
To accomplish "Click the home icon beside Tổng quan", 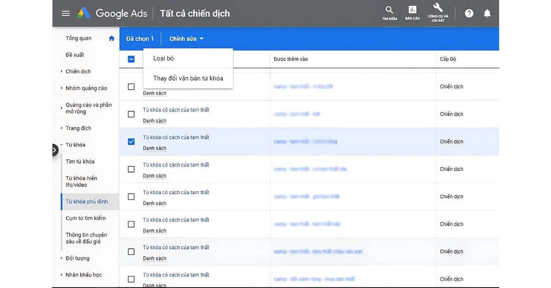I will (112, 39).
